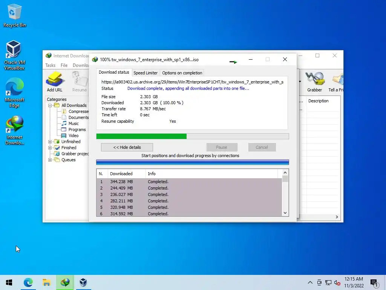Open the File menu in IDM

64,65
